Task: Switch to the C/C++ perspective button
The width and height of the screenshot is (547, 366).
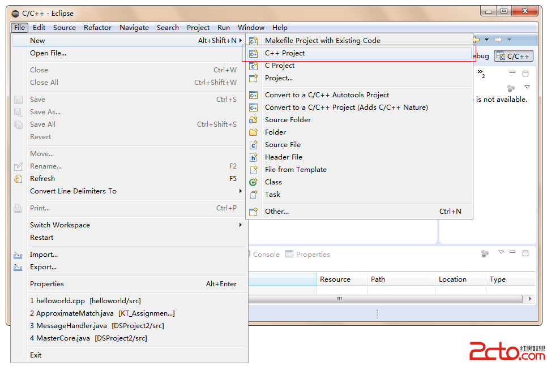Action: pyautogui.click(x=514, y=56)
